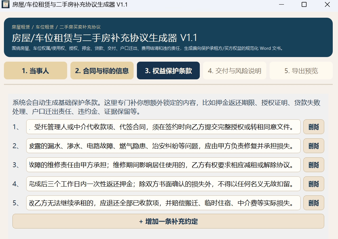Image resolution: width=338 pixels, height=239 pixels.
Task: Click the row number 1、 label
Action: coord(16,127)
